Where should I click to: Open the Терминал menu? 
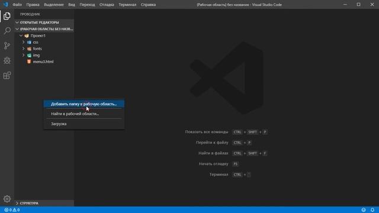point(127,5)
